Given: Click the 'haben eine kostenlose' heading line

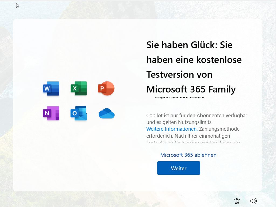Looking at the screenshot, I should [x=194, y=60].
